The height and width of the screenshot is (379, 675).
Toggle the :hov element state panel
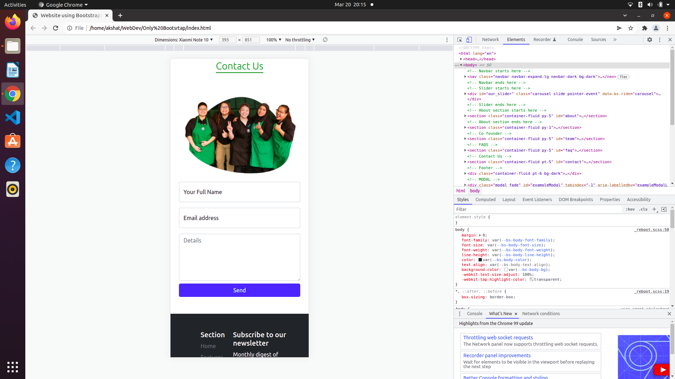[630, 209]
